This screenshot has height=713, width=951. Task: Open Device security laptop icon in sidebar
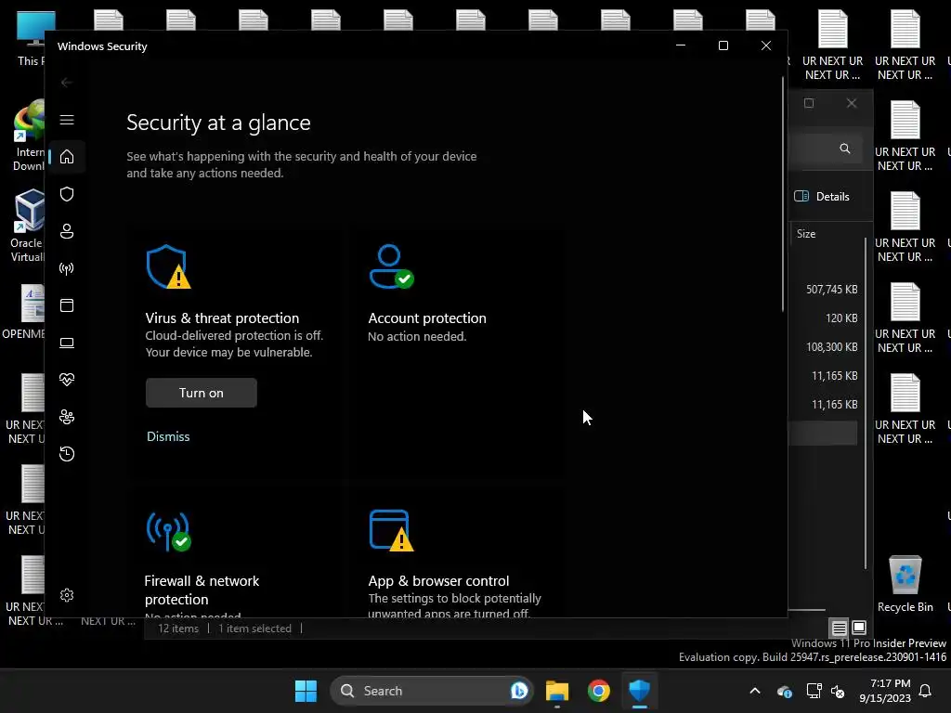pos(67,343)
